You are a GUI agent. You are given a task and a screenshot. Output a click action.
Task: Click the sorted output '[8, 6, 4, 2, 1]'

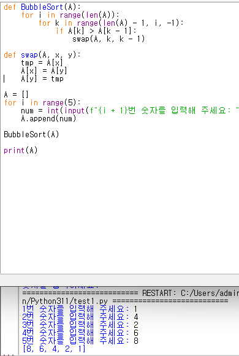pyautogui.click(x=54, y=349)
